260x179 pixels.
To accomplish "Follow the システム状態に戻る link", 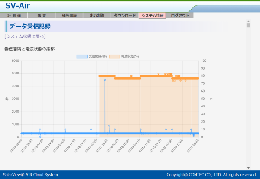I will (25, 36).
